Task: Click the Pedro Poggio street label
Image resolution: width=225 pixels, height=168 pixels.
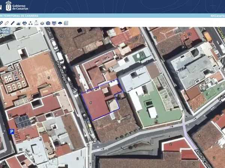Action: tap(62, 72)
